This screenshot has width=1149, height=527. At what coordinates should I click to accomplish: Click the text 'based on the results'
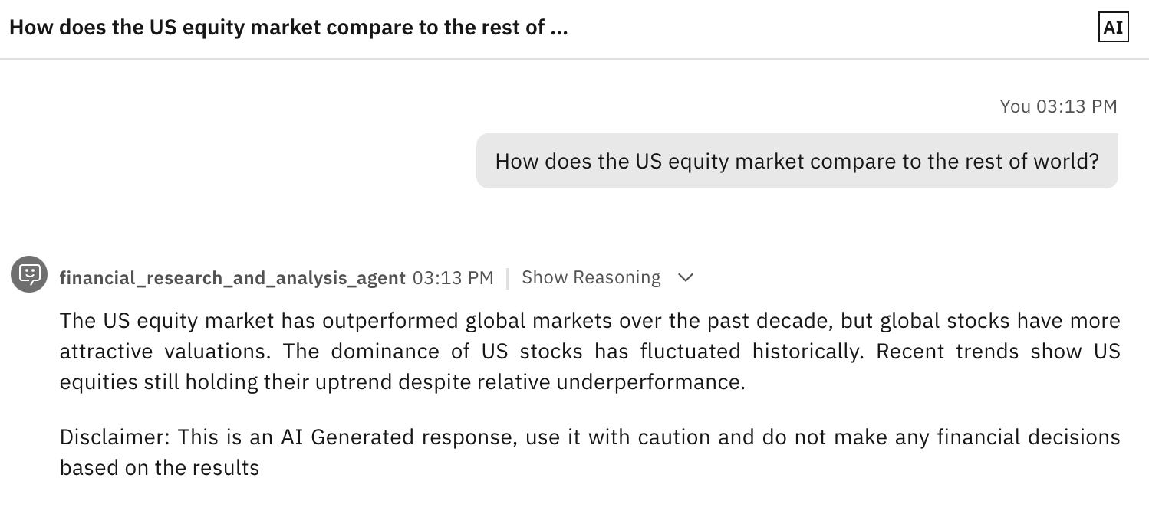160,467
